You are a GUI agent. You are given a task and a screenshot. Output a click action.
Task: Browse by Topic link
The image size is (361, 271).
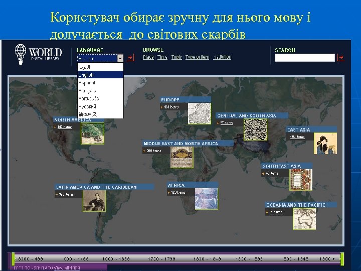pos(176,57)
